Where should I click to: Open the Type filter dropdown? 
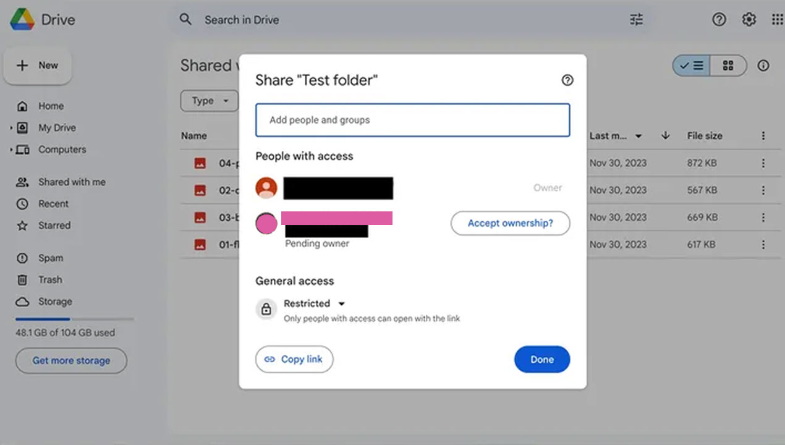tap(209, 101)
